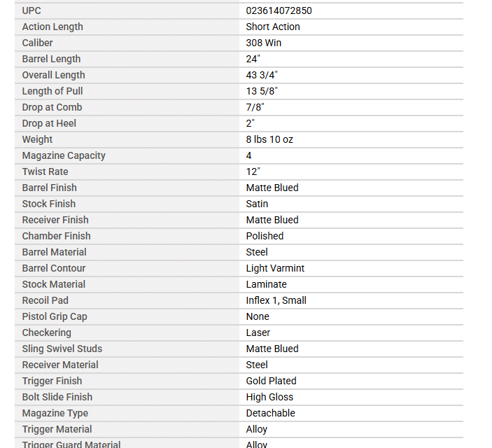
Task: Click the Light Varmint barrel contour value
Action: (x=275, y=268)
